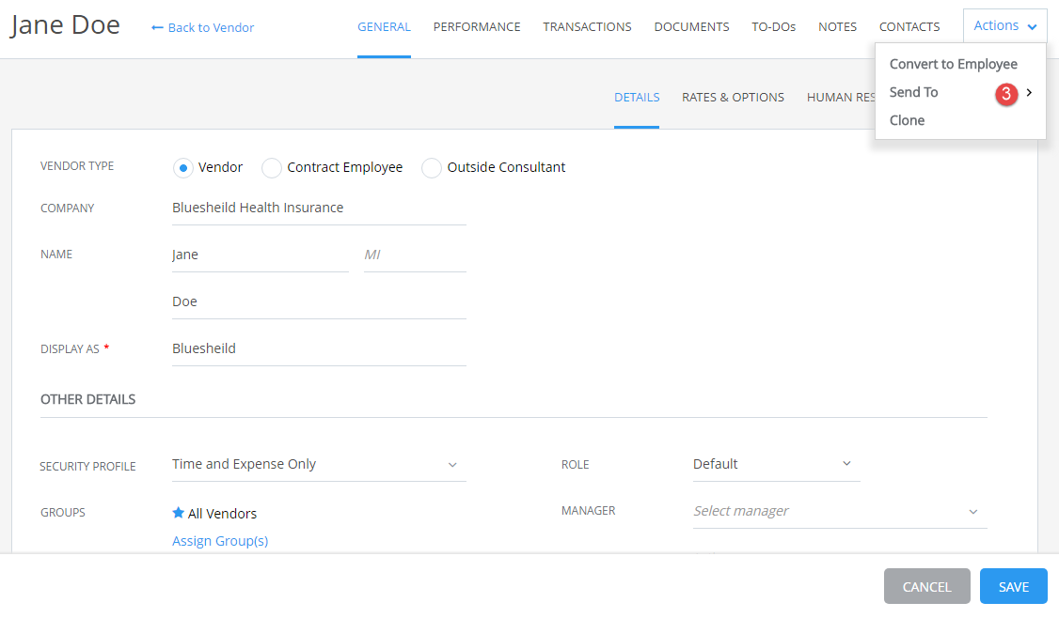Click the last name field Doe
This screenshot has width=1059, height=618.
(x=319, y=301)
